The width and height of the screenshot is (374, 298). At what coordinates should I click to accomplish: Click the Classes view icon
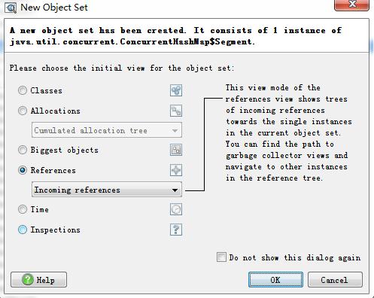tap(176, 90)
